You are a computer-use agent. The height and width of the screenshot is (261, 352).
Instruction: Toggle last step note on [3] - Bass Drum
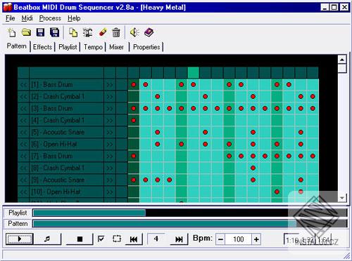[313, 109]
